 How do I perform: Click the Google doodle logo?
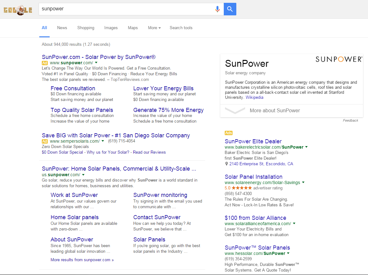[x=18, y=10]
